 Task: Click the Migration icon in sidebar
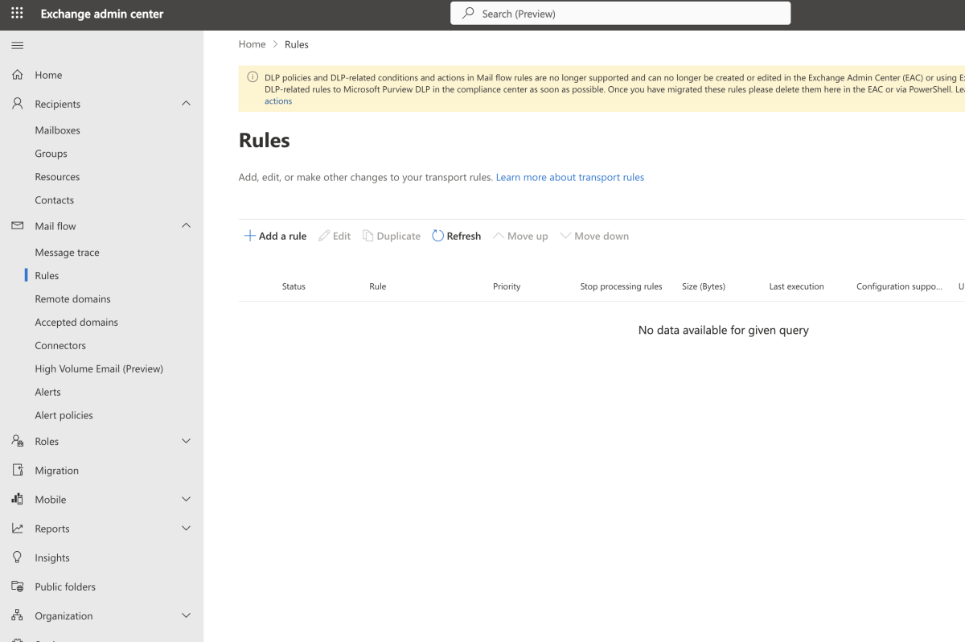click(x=17, y=470)
